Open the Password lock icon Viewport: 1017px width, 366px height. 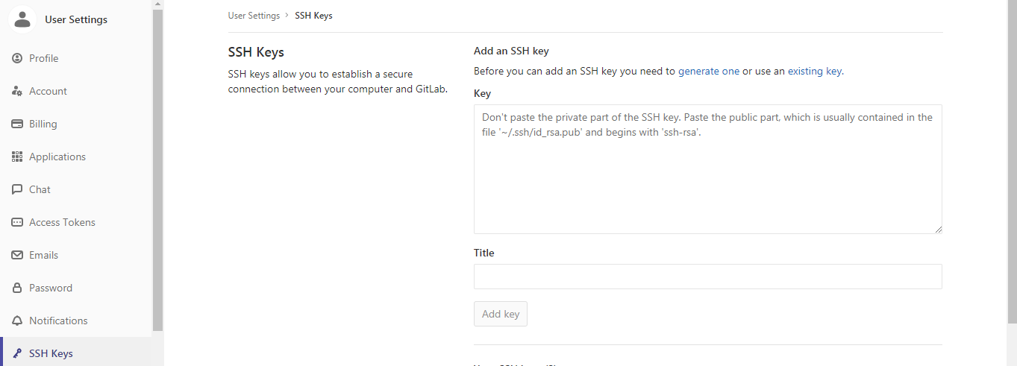17,288
